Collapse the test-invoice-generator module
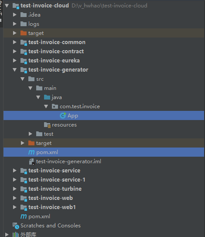205x237 pixels. click(x=15, y=70)
